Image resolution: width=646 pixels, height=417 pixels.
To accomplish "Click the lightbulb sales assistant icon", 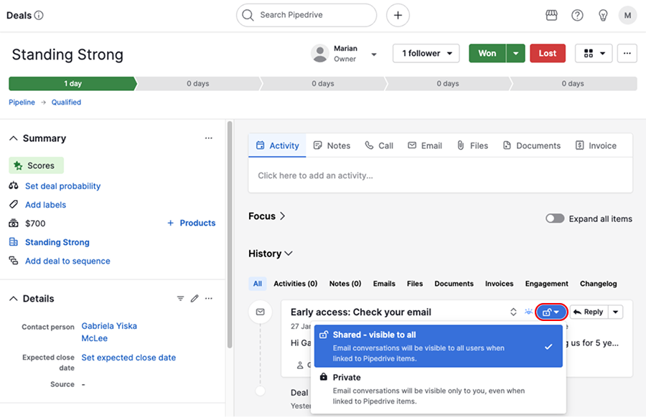I will pyautogui.click(x=603, y=15).
